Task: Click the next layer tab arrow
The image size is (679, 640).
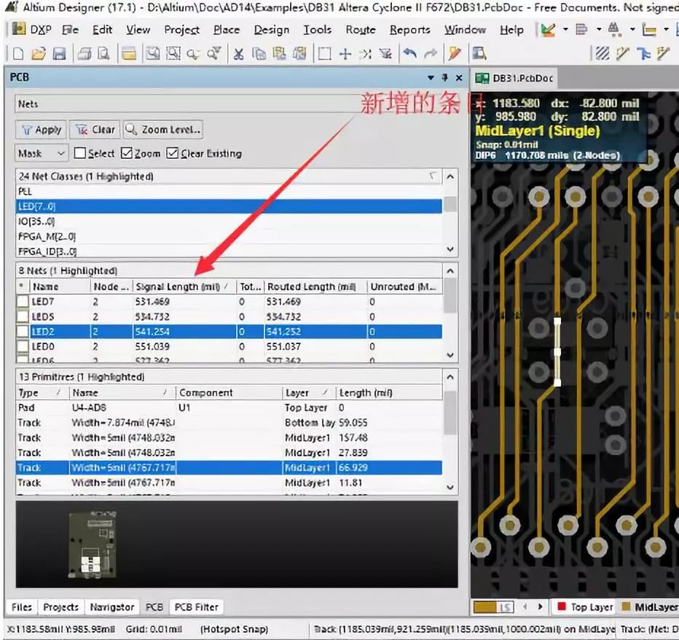Action: point(540,606)
